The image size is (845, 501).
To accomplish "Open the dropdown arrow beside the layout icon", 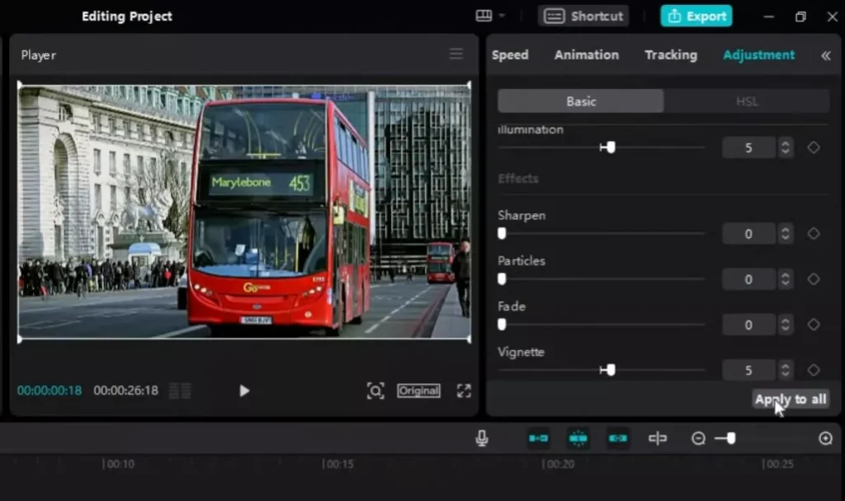I will [x=500, y=16].
